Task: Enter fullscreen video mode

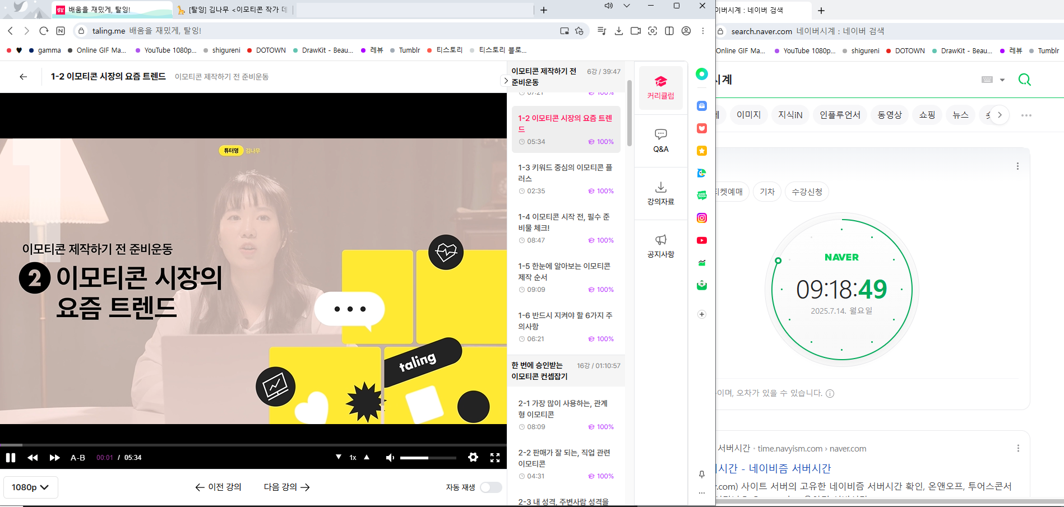Action: pos(495,458)
